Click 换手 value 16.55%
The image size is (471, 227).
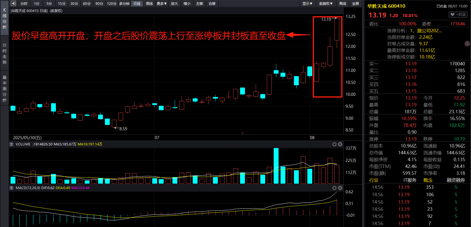[457, 118]
